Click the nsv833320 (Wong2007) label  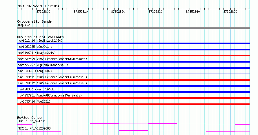click(x=35, y=71)
